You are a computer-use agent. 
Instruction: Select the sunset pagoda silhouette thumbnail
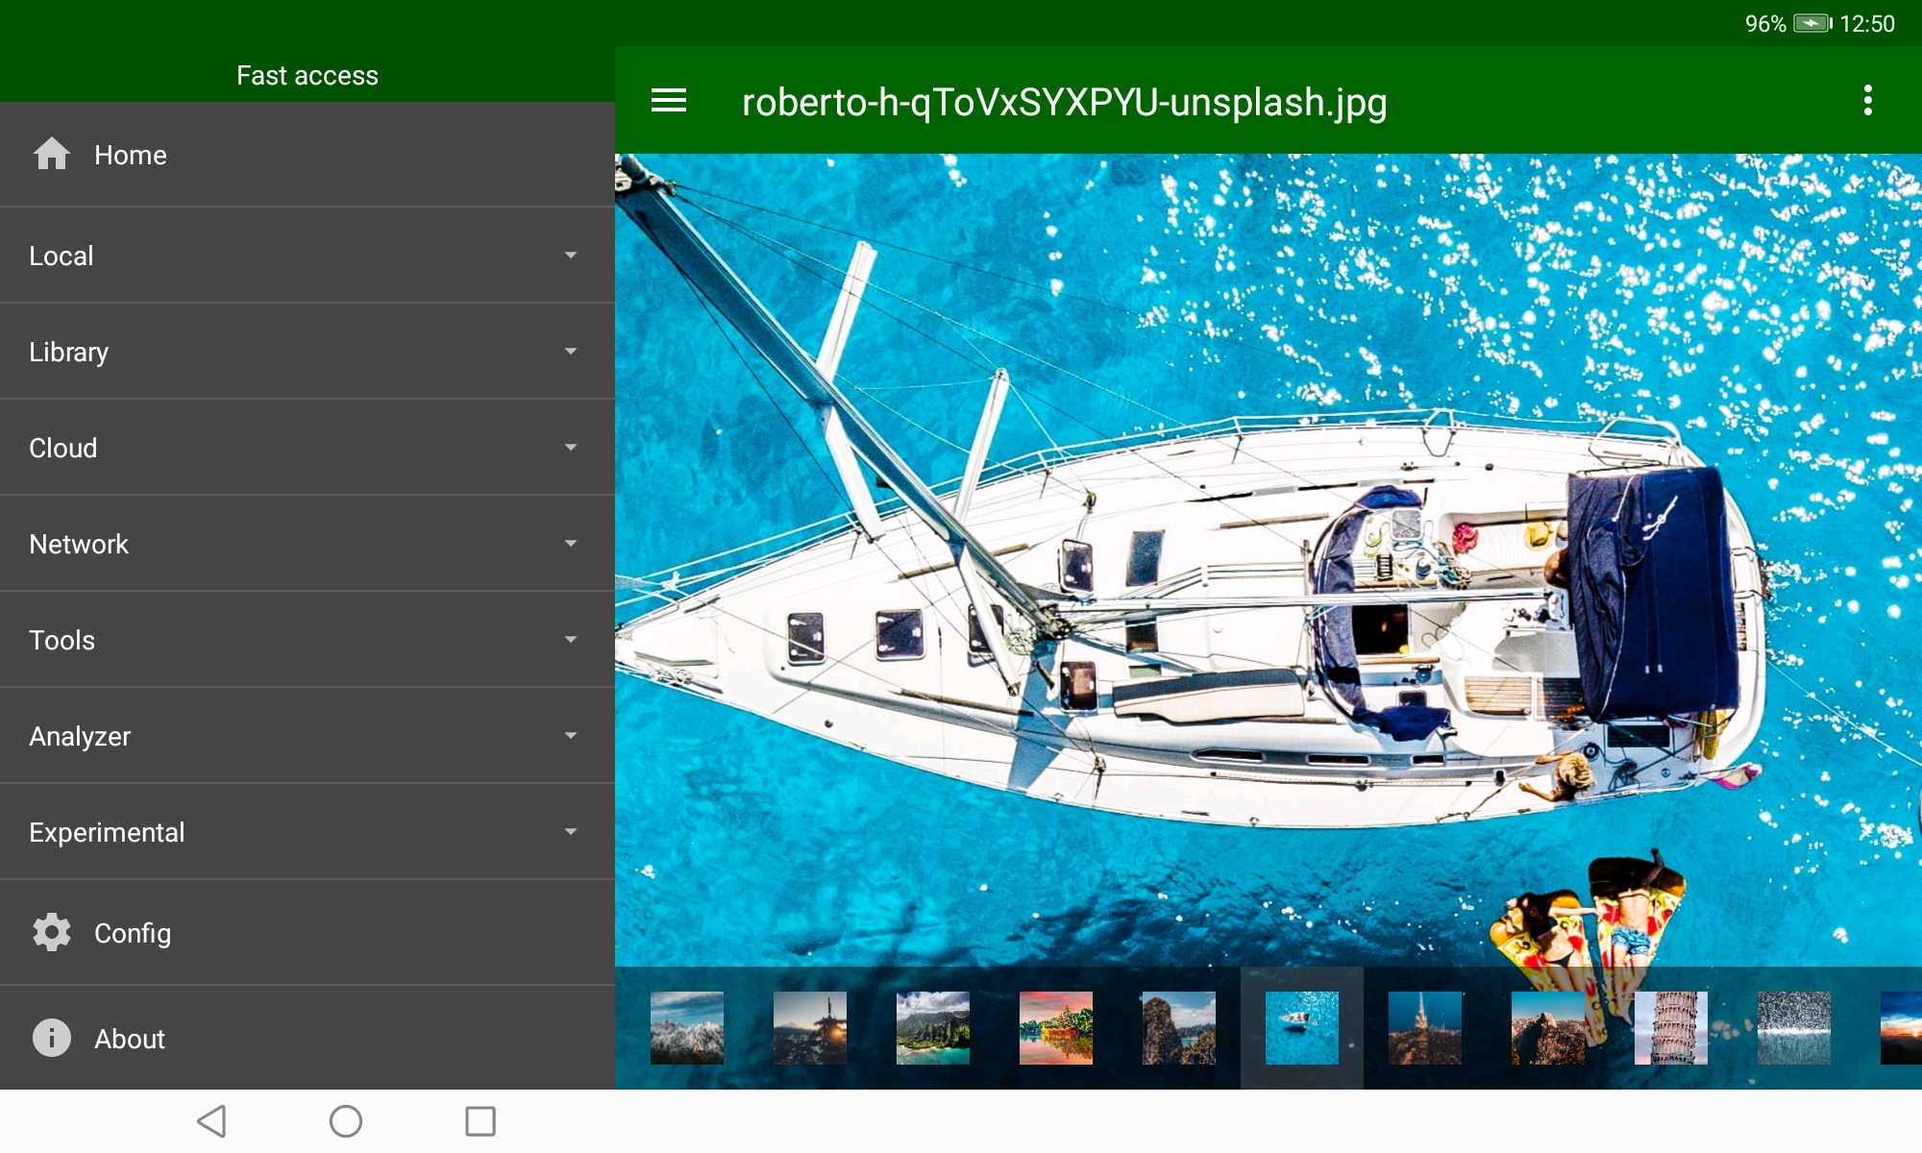(x=810, y=1028)
